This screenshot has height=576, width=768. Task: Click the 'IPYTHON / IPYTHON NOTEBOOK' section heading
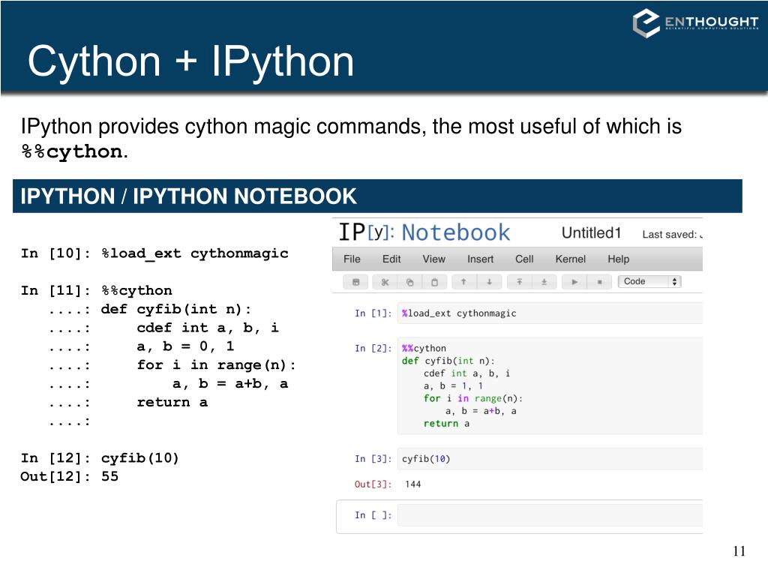(188, 196)
